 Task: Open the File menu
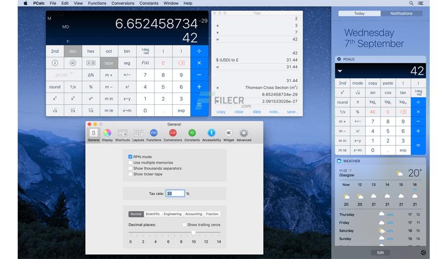[x=53, y=3]
